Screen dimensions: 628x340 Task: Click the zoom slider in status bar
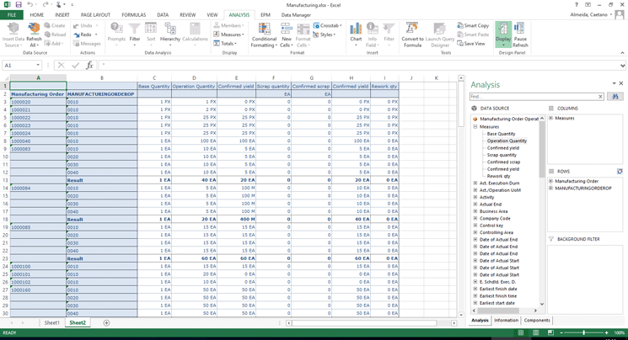tap(583, 333)
